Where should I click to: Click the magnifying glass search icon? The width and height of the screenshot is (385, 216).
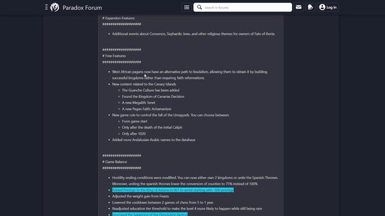tap(199, 7)
